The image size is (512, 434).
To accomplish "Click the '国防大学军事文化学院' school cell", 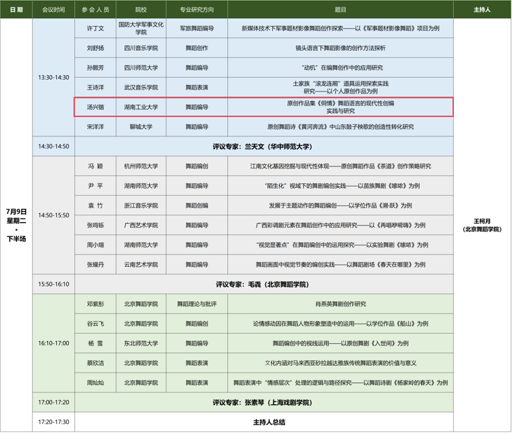I will click(141, 28).
